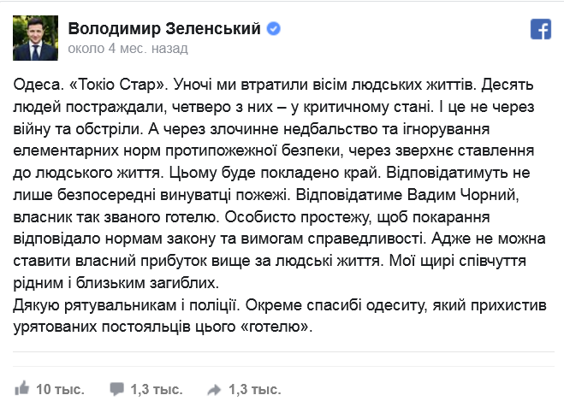Viewport: 564px width, 401px height.
Task: Click the 'Мої щирі співчуття' phrase
Action: (x=458, y=262)
